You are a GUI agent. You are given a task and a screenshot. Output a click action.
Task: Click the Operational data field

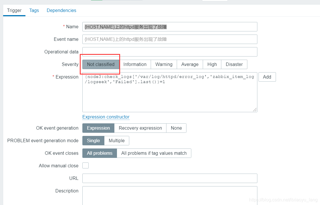click(x=170, y=52)
